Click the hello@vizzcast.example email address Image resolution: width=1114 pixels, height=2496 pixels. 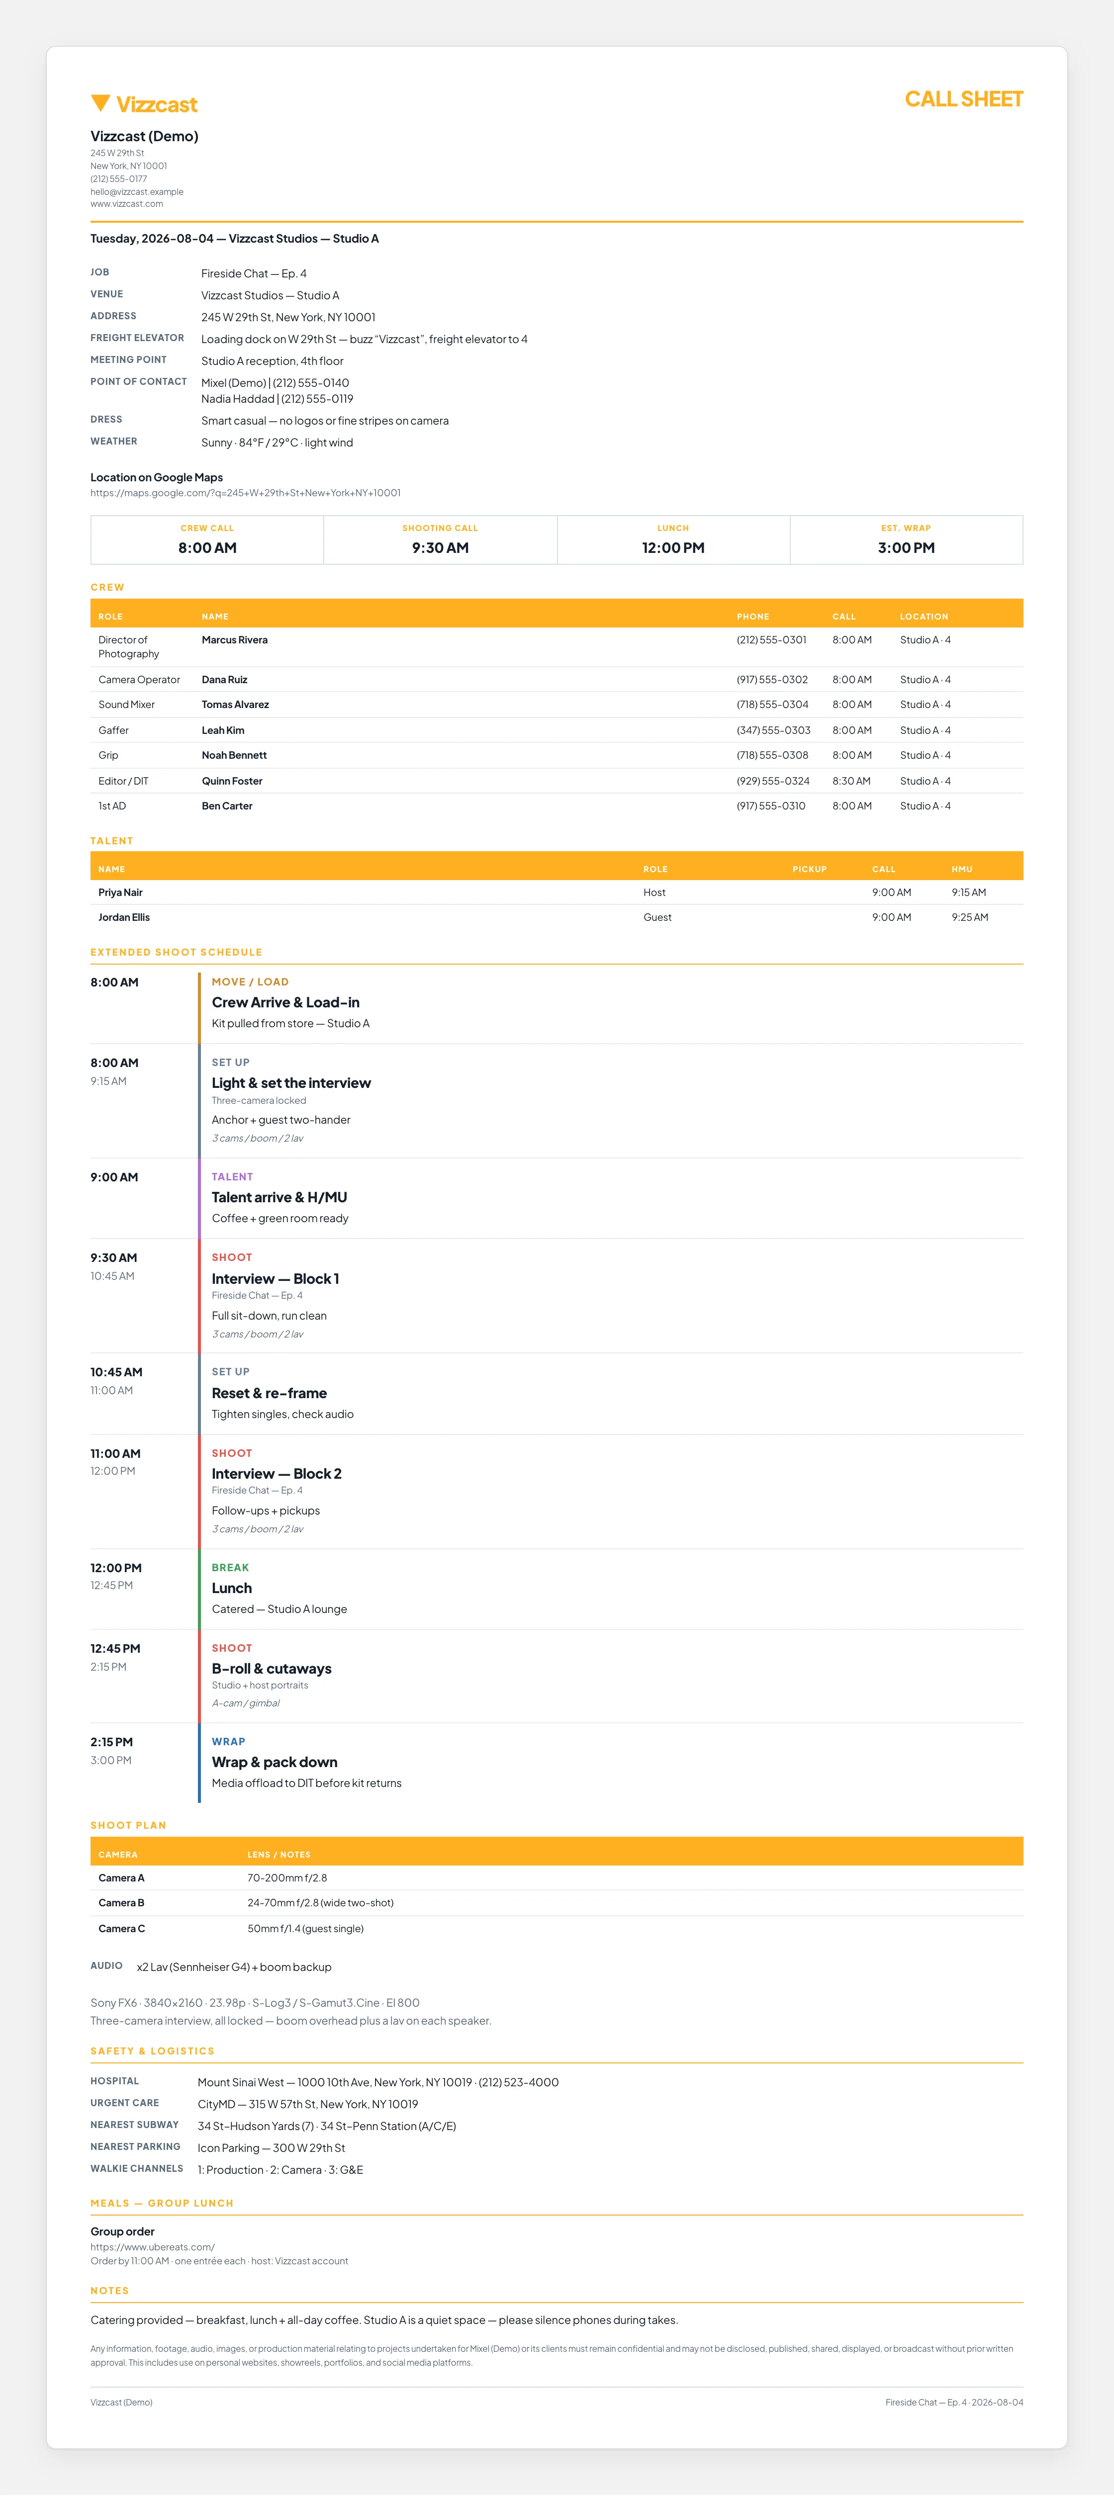137,192
